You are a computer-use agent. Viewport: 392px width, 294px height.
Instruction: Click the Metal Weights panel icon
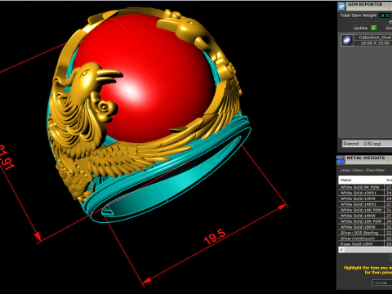[341, 159]
